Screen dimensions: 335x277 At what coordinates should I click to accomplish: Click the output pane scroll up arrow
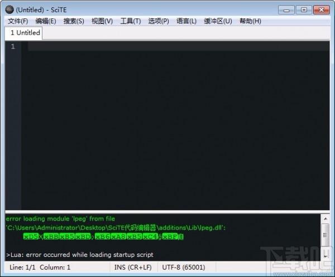point(325,219)
